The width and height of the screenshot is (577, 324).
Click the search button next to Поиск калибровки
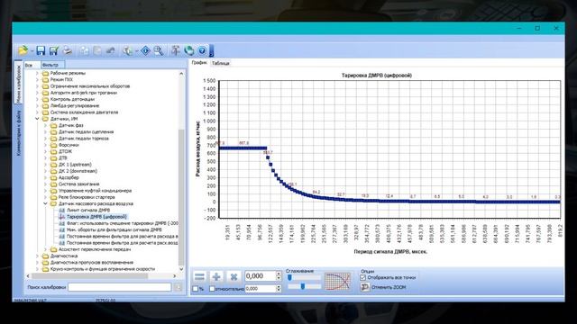click(x=179, y=287)
